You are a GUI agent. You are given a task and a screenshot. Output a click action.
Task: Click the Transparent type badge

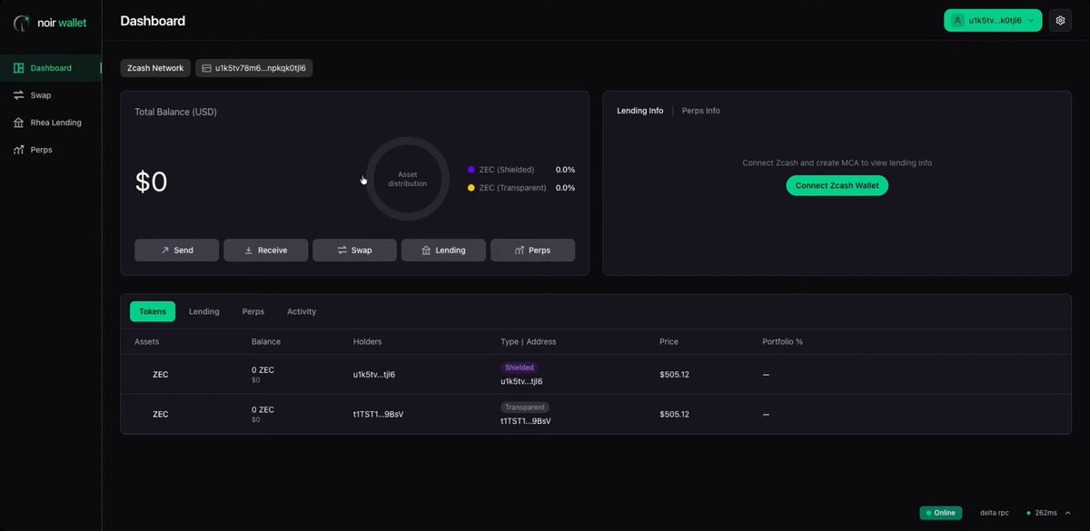tap(525, 408)
